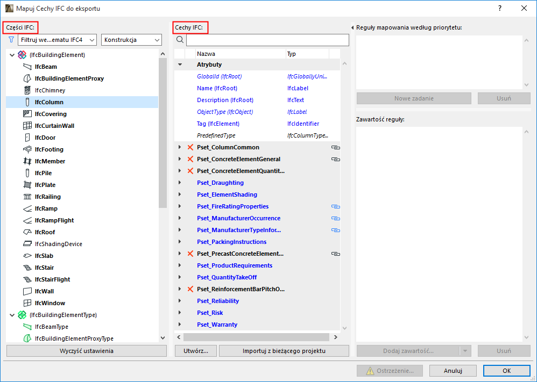The height and width of the screenshot is (382, 537).
Task: Click the IfcStairFlight icon
Action: point(27,279)
